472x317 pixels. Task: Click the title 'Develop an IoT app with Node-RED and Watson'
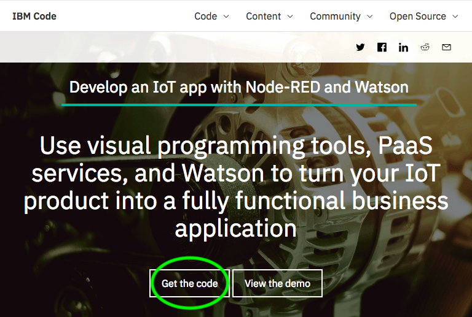point(238,87)
